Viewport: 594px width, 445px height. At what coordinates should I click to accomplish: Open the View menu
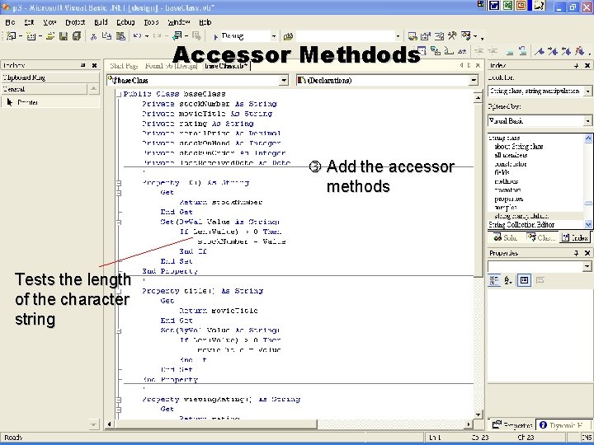(x=49, y=22)
